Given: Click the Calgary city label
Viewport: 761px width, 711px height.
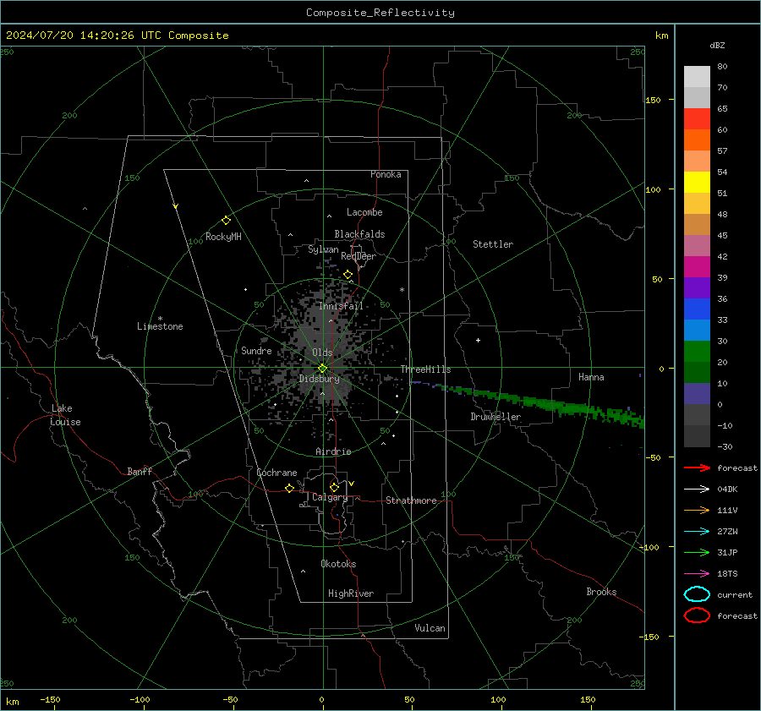Looking at the screenshot, I should click(x=330, y=497).
